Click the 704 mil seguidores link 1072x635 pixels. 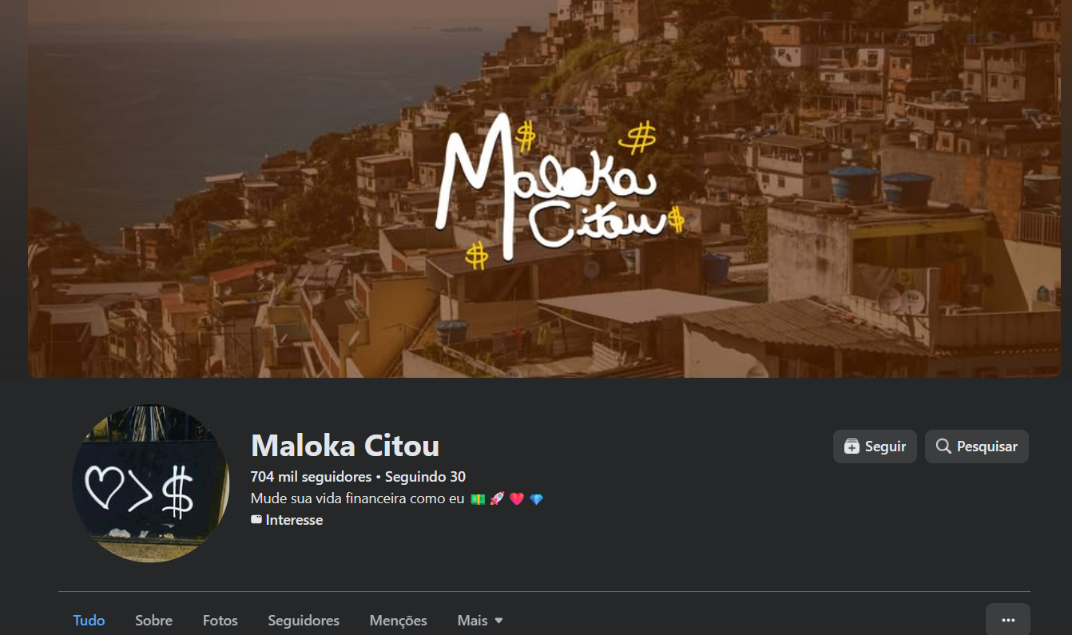[311, 477]
